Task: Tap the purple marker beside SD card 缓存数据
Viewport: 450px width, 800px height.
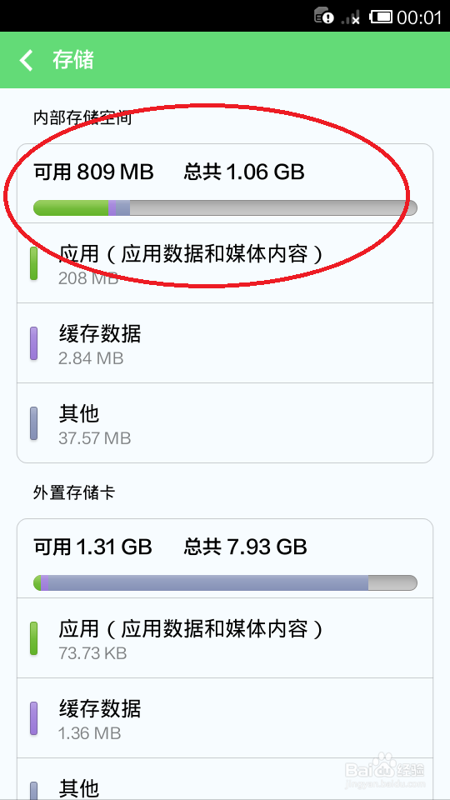Action: click(x=33, y=718)
